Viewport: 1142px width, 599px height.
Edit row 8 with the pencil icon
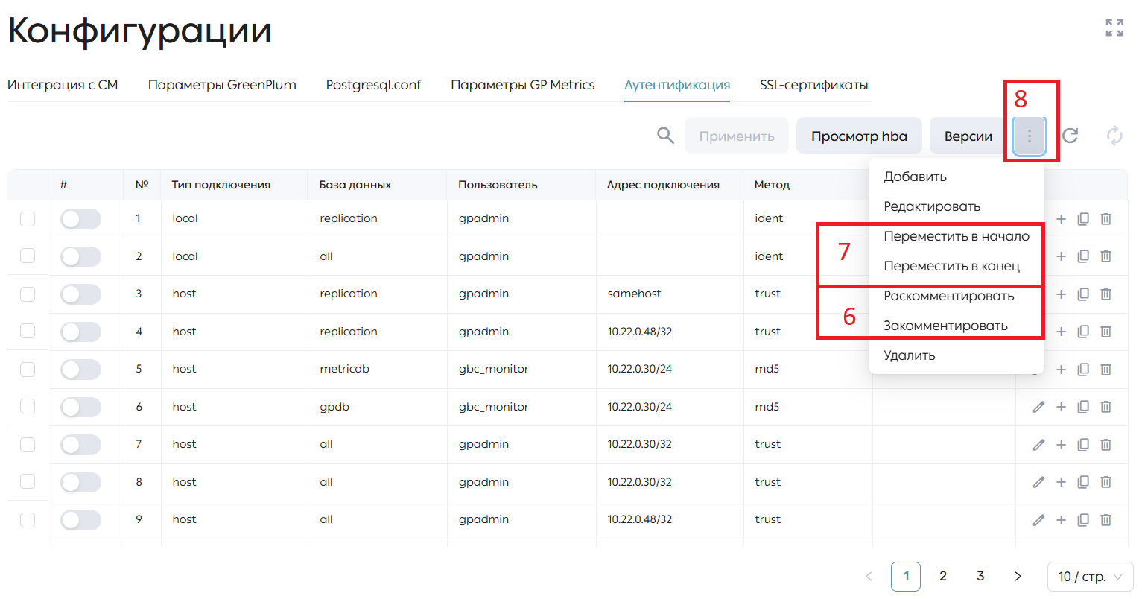point(1038,482)
